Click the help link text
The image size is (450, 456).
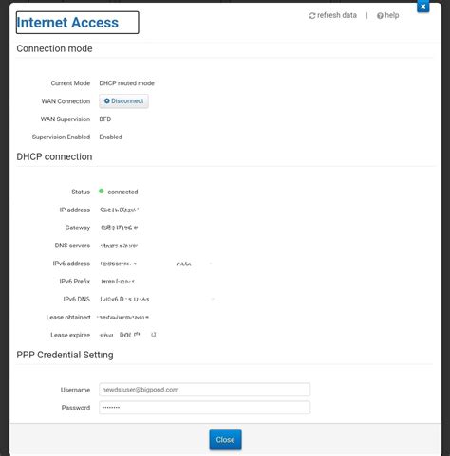coord(392,15)
